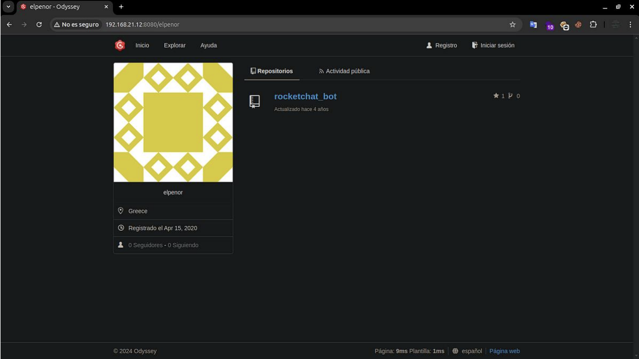Go back with the browser back arrow
Image resolution: width=639 pixels, height=359 pixels.
[x=9, y=24]
